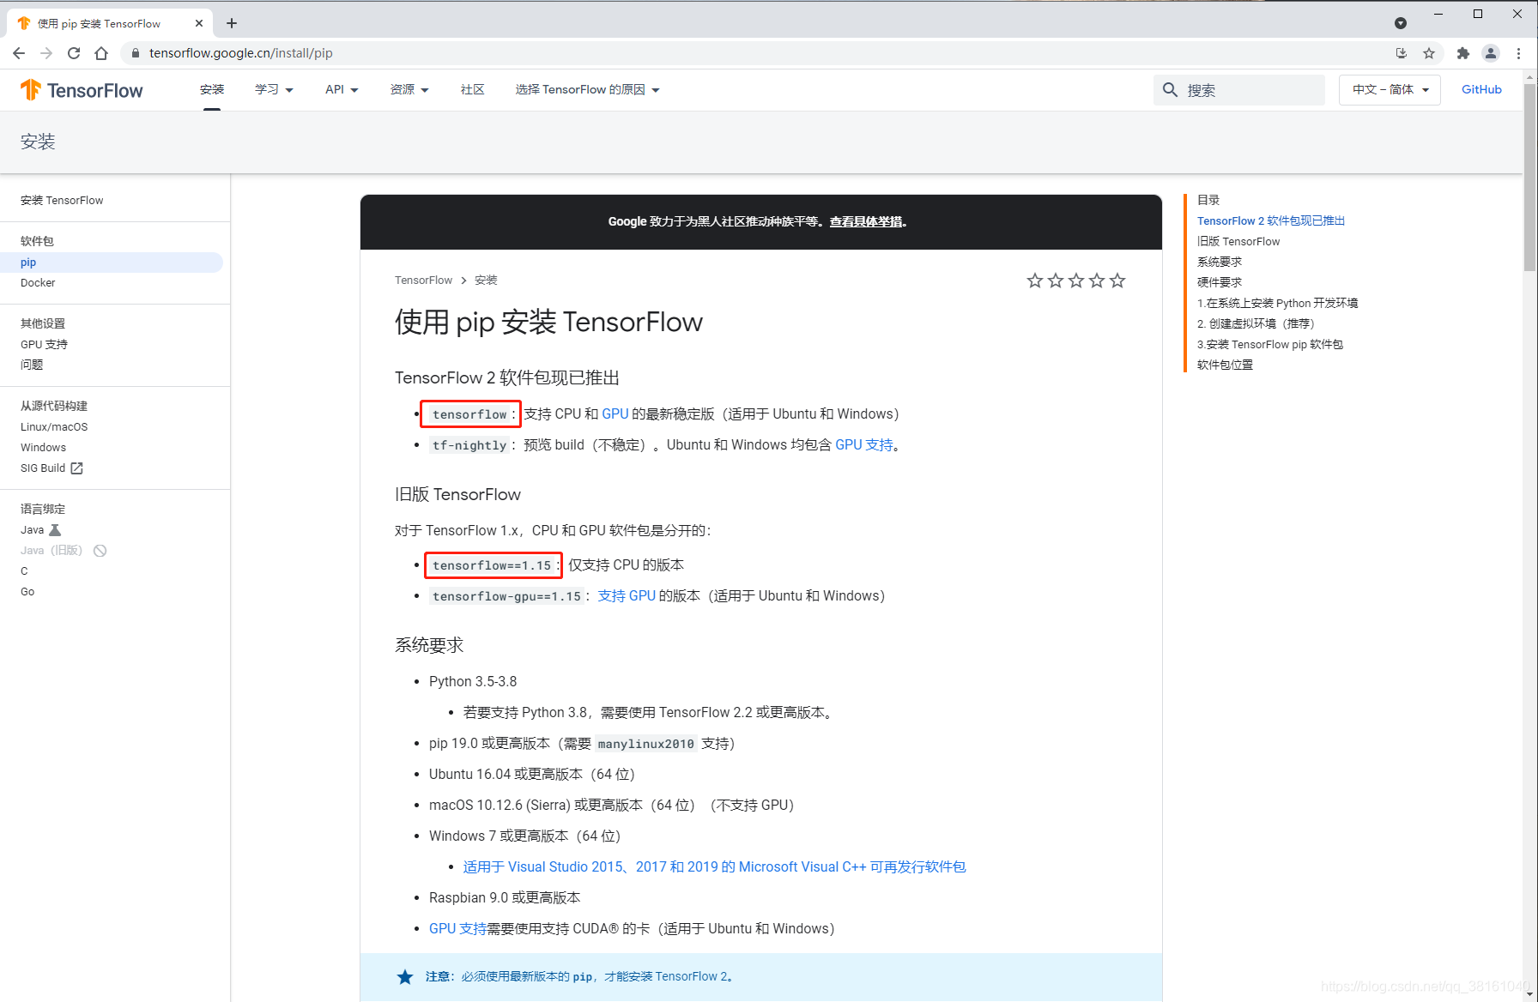The width and height of the screenshot is (1538, 1002).
Task: Rate the page five stars
Action: [1117, 281]
